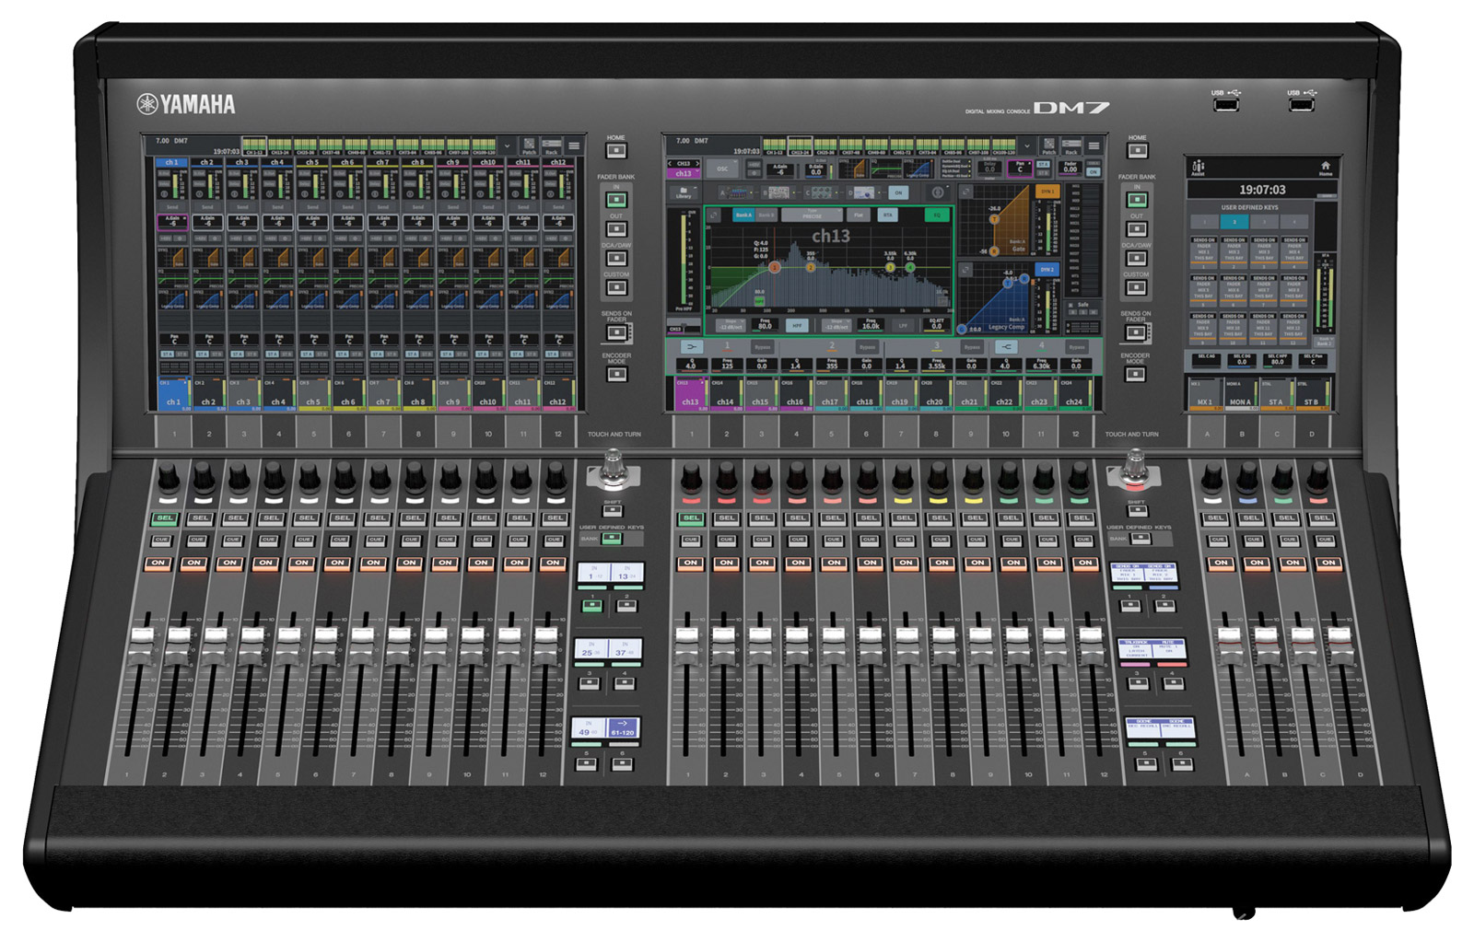This screenshot has height=942, width=1474.
Task: Tap the hamburger menu on center screen
Action: (x=1094, y=145)
